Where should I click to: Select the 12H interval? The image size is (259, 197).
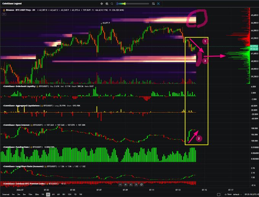[70, 194]
